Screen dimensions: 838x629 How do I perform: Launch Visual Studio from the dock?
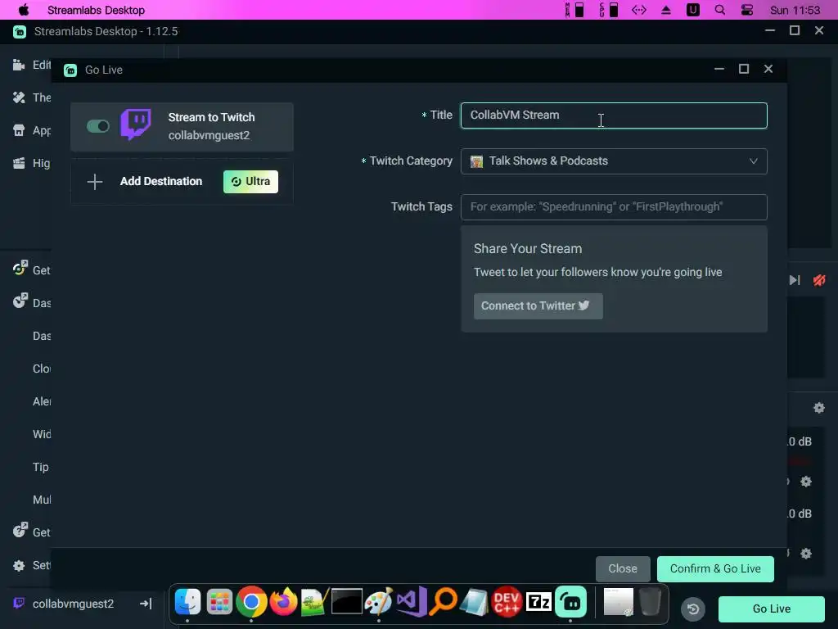click(x=411, y=602)
